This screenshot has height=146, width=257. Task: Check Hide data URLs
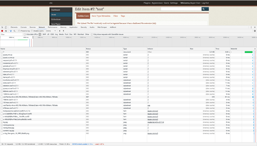25,34
